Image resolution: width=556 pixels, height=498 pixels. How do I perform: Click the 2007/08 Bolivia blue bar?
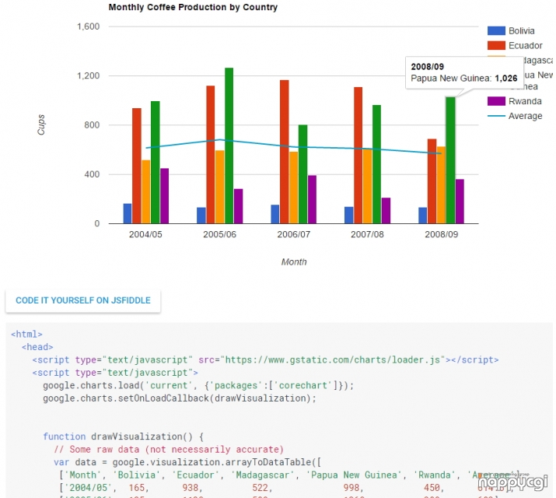[349, 215]
